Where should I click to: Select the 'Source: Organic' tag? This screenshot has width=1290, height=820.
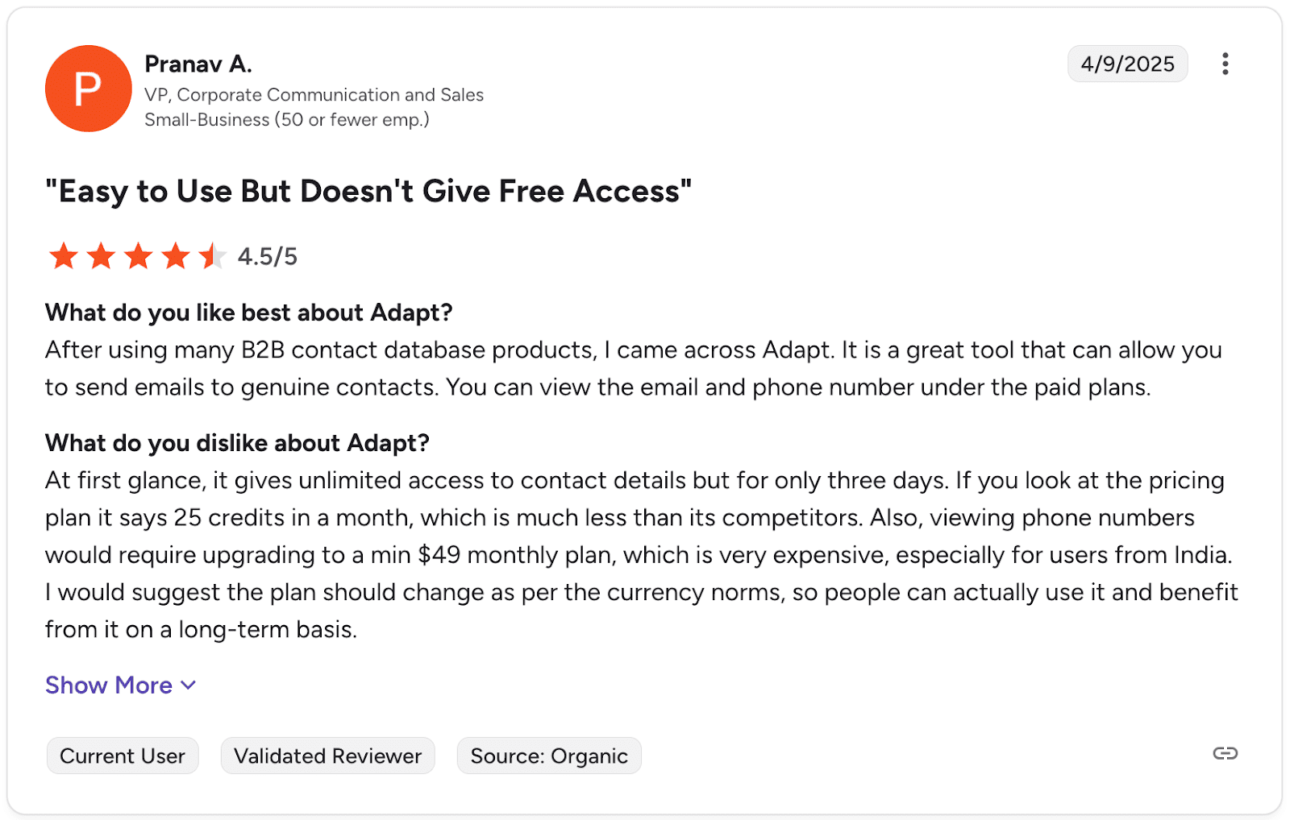[x=549, y=756]
